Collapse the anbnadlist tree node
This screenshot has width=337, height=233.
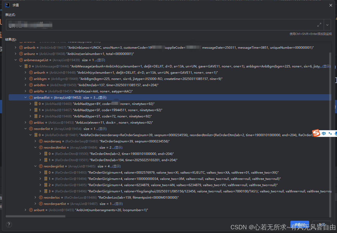[x=25, y=97]
